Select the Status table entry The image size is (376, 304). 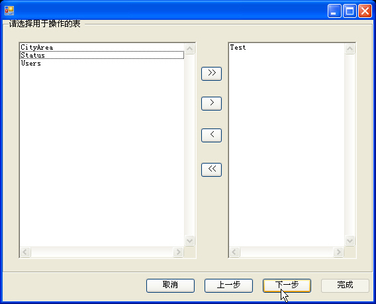point(102,55)
